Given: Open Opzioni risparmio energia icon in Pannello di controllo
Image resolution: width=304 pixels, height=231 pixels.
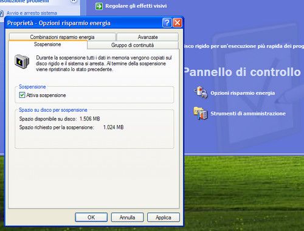Looking at the screenshot, I should tap(201, 92).
